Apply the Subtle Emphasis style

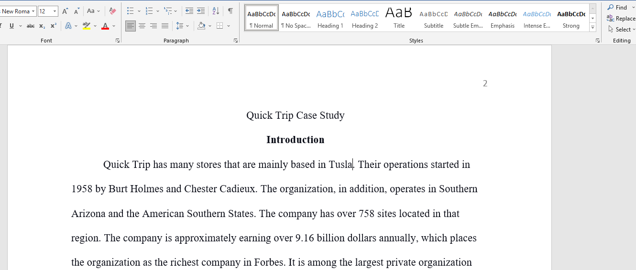468,18
